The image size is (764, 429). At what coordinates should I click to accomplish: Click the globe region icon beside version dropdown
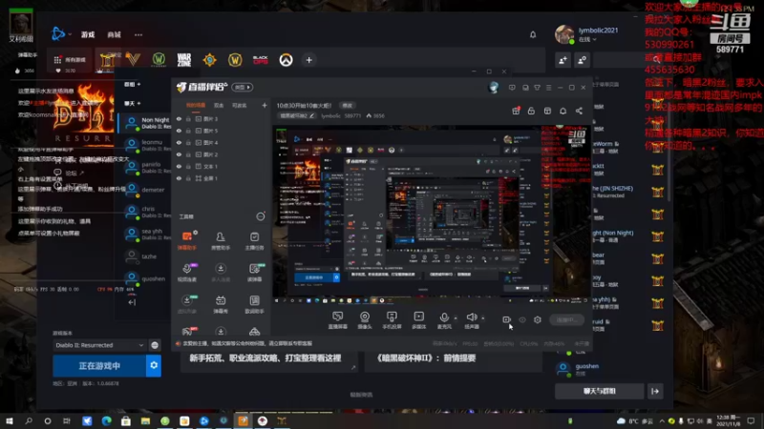pyautogui.click(x=155, y=345)
